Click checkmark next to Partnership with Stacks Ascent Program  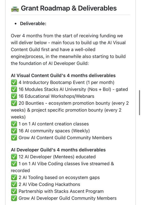click(14, 191)
